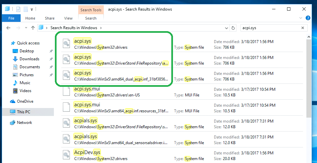Open the Customize Quick Access Toolbar dropdown

(x=32, y=9)
